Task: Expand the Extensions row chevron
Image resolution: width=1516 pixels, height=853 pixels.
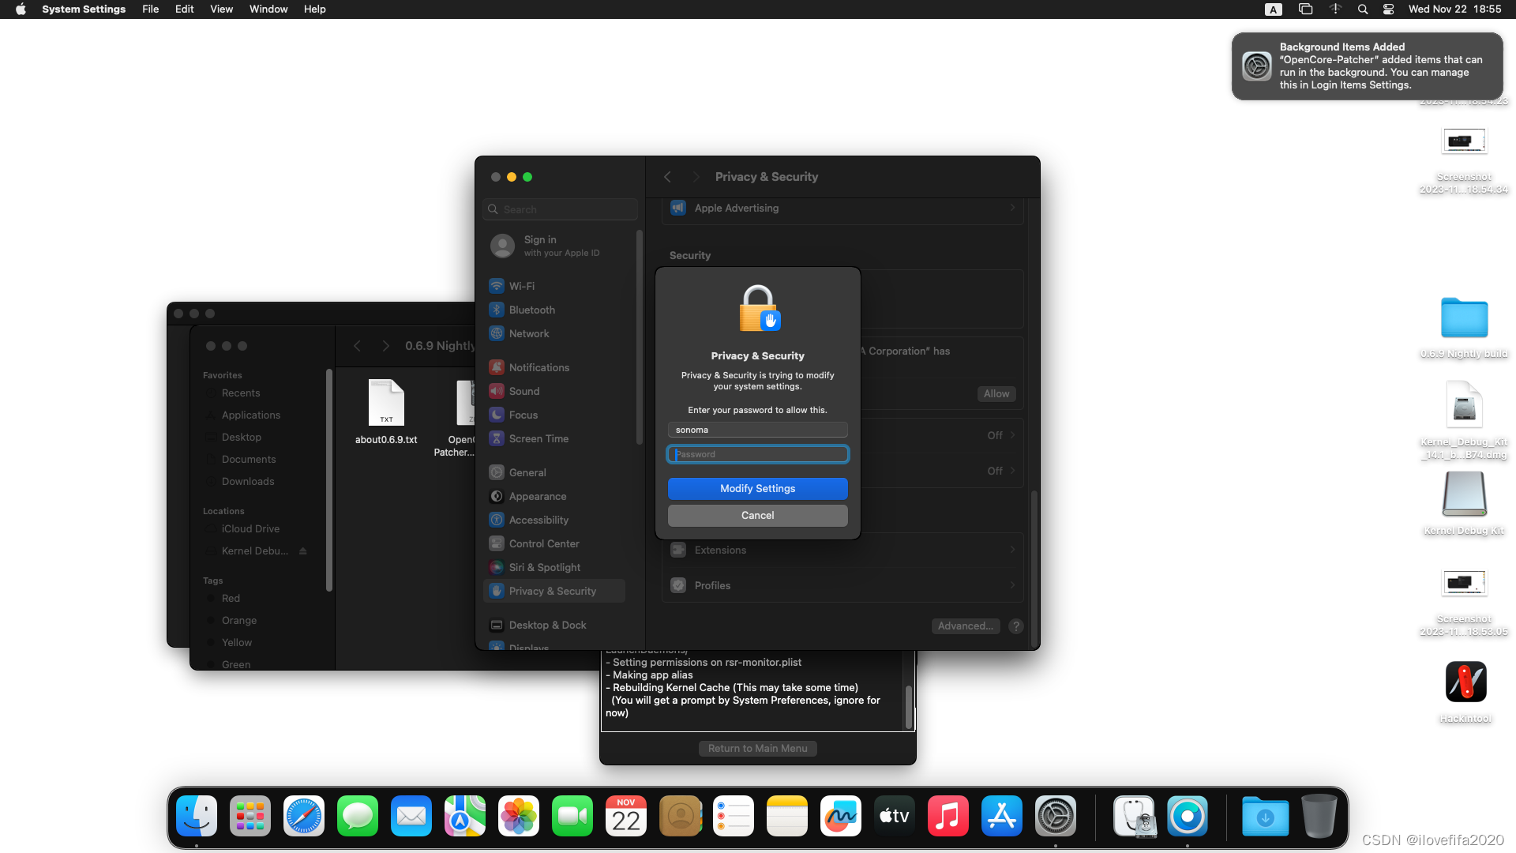Action: click(1012, 550)
